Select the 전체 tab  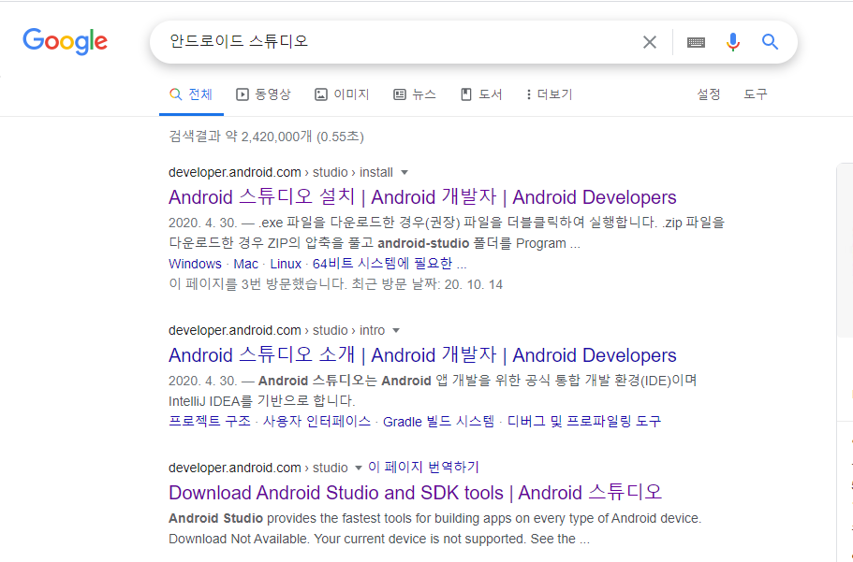pos(191,94)
